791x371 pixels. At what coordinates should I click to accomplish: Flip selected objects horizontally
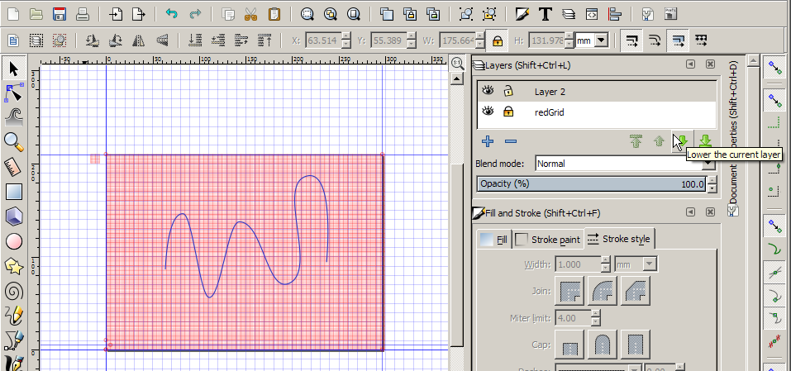138,40
